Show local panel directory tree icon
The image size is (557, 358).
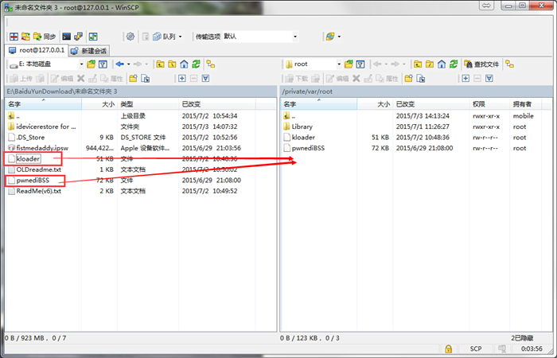[211, 64]
